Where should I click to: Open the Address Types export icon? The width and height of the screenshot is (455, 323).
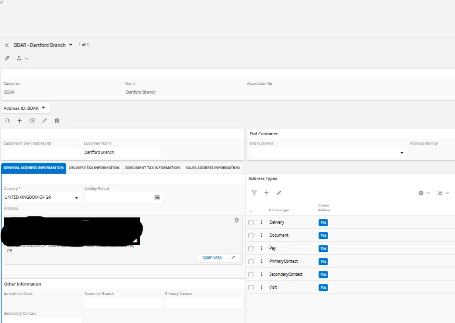pyautogui.click(x=440, y=193)
